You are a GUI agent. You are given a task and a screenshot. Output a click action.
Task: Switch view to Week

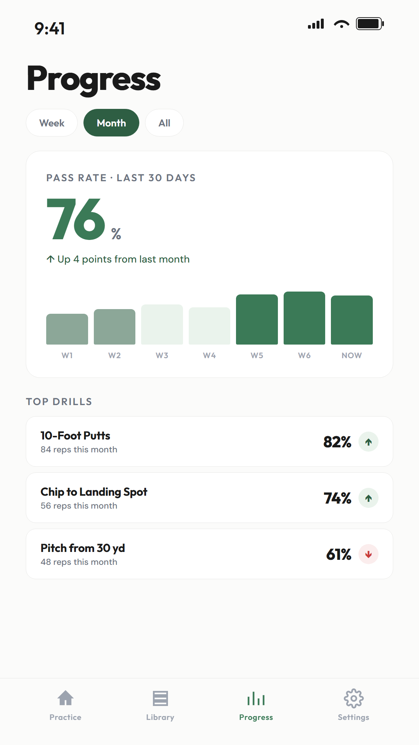[52, 123]
